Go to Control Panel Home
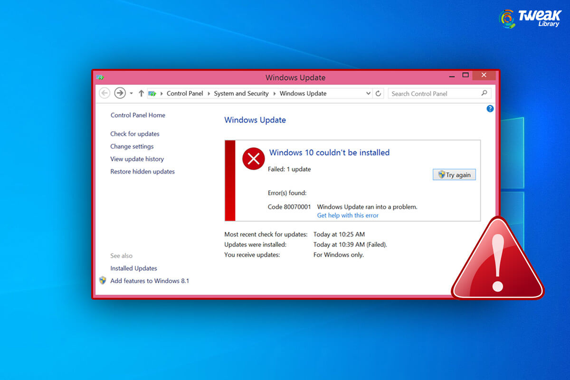The height and width of the screenshot is (380, 570). [x=138, y=115]
